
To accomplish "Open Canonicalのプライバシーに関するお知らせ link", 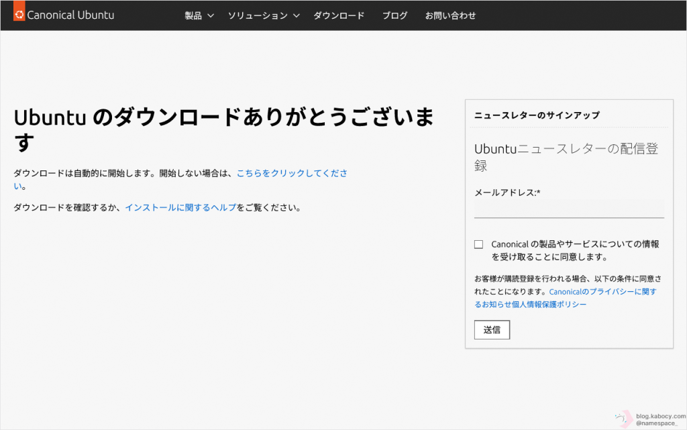I will click(602, 292).
